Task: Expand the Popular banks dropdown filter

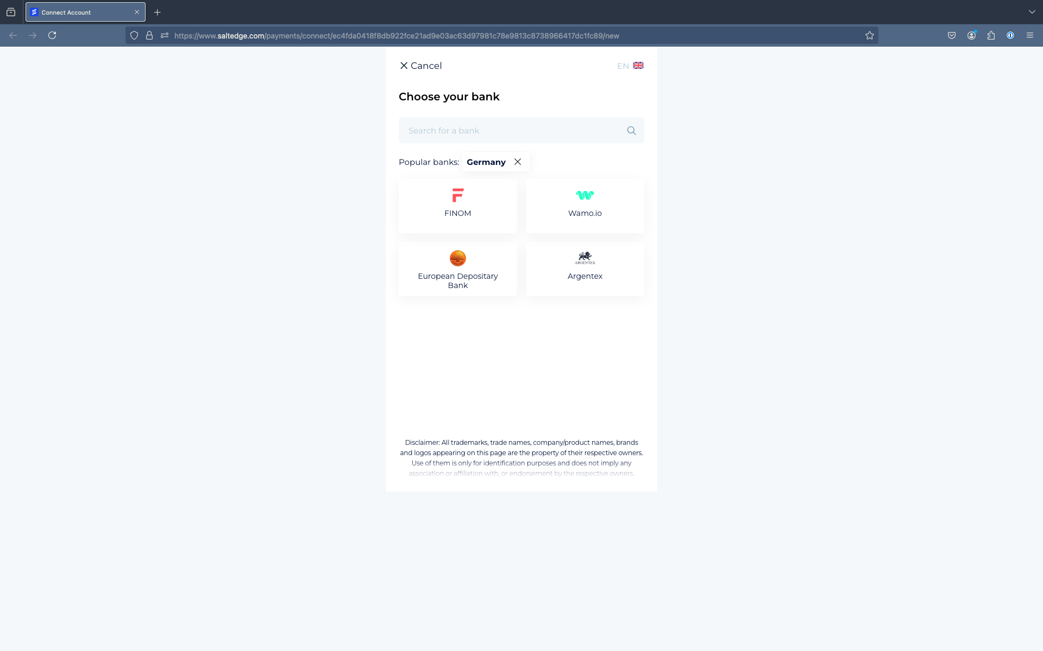Action: point(486,162)
